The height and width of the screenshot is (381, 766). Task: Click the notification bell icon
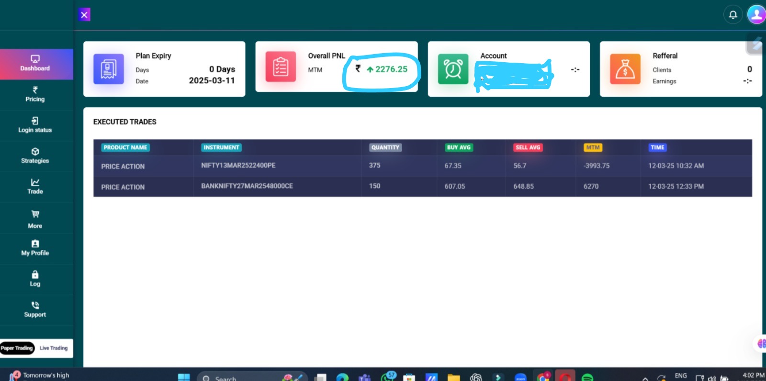click(732, 15)
